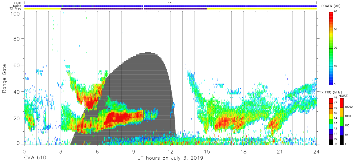Click the '10000' label on the NOISE scale
The width and height of the screenshot is (356, 164).
click(x=348, y=107)
